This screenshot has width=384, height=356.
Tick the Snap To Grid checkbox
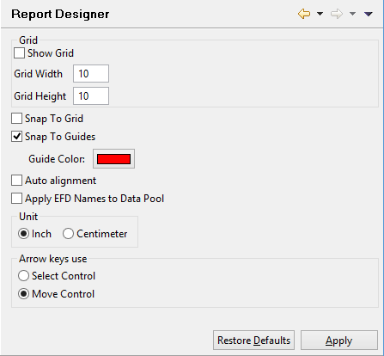coord(16,119)
